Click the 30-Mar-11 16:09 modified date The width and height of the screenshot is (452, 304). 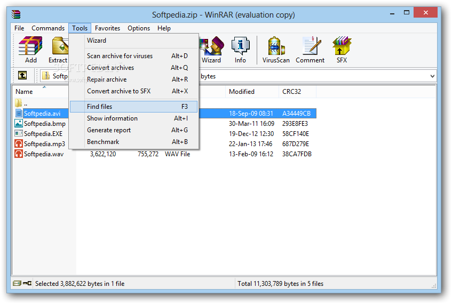click(251, 124)
